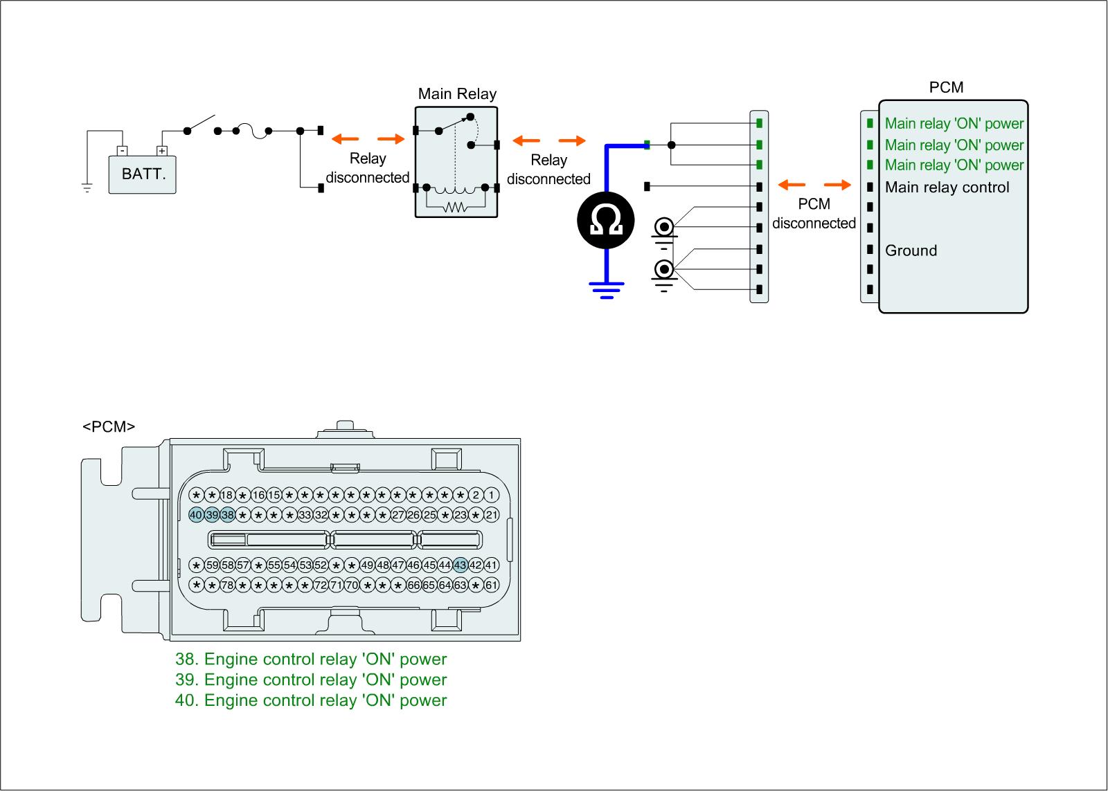
Task: Click the '<PCM>' connector heading
Action: [109, 427]
